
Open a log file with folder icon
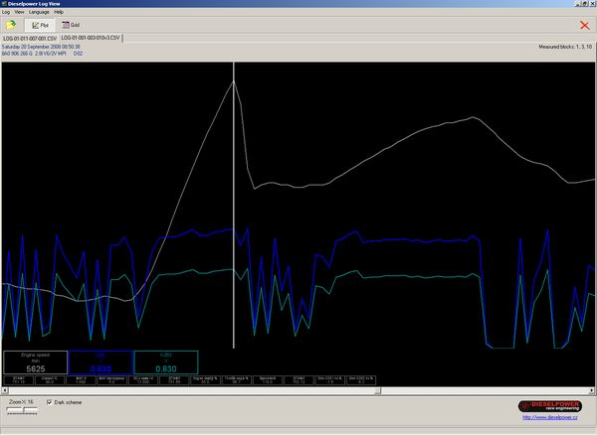(x=10, y=24)
